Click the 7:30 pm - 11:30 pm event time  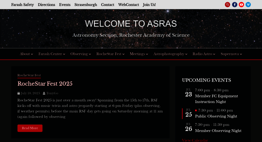point(212,125)
